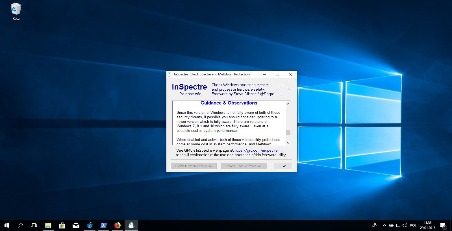
Task: Select InSpectre ghost icon on taskbar
Action: point(131,225)
